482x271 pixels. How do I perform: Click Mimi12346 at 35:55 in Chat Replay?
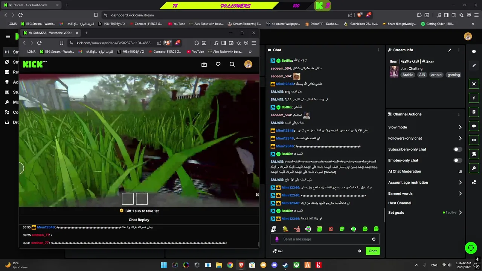click(46, 227)
